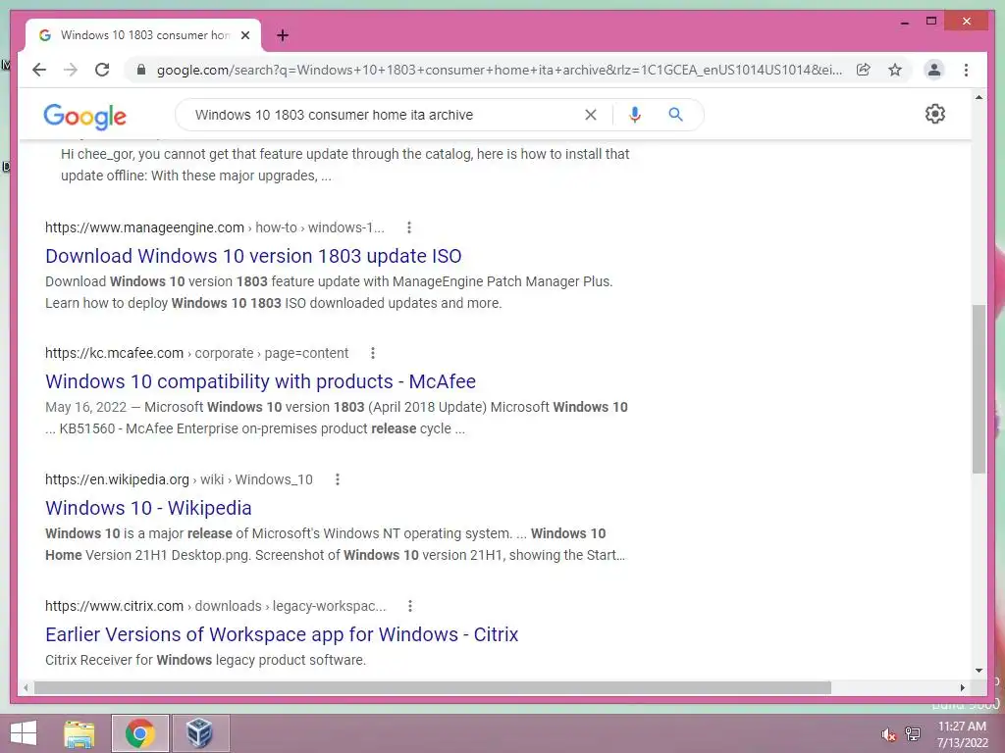Image resolution: width=1005 pixels, height=753 pixels.
Task: Open Download Windows 10 version 1803 update ISO
Action: (253, 256)
